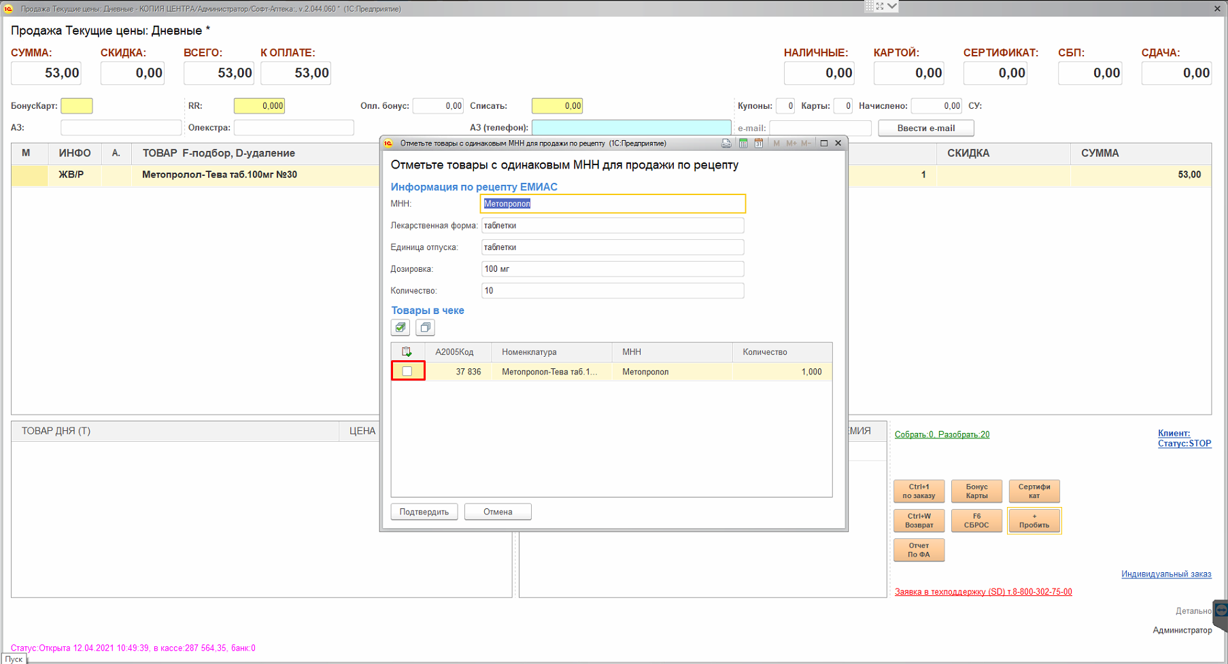Click the А3 (телефон) input field
The width and height of the screenshot is (1228, 664).
pyautogui.click(x=631, y=128)
